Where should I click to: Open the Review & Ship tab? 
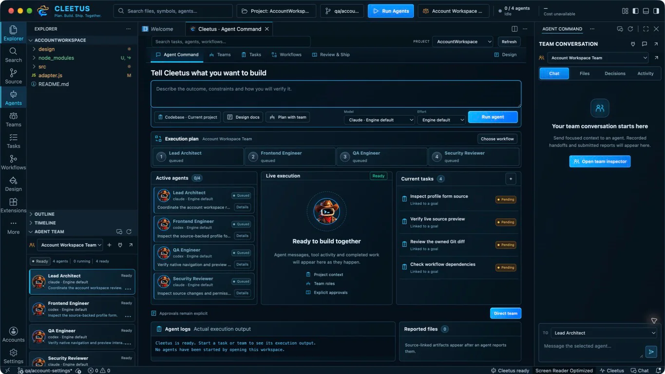point(331,55)
